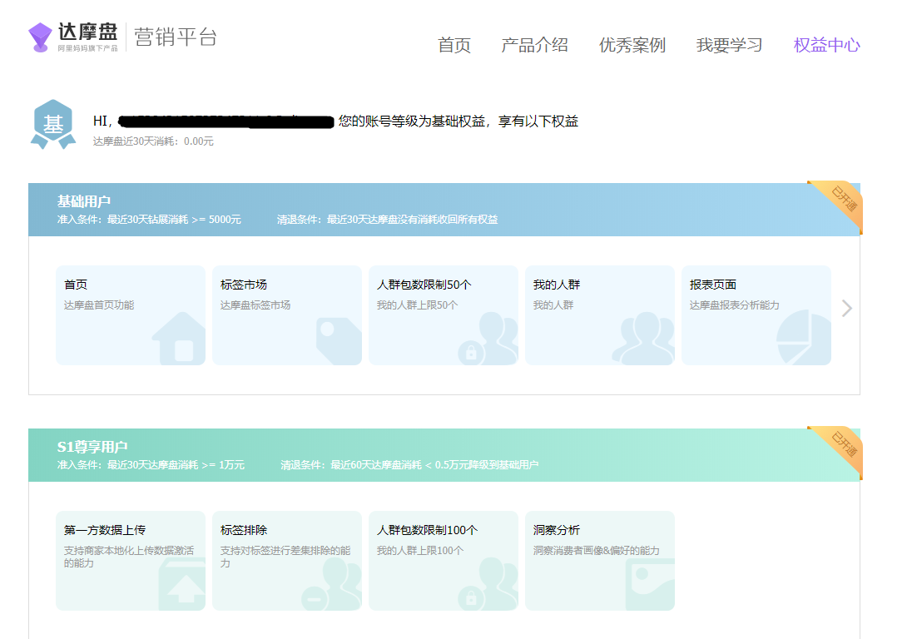Click the S1尊享用户 section heading
Screen dimensions: 912x639
click(x=92, y=447)
